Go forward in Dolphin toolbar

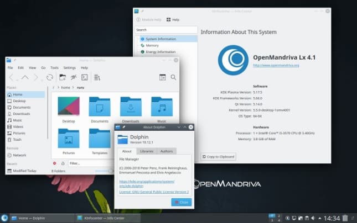[x=36, y=77]
